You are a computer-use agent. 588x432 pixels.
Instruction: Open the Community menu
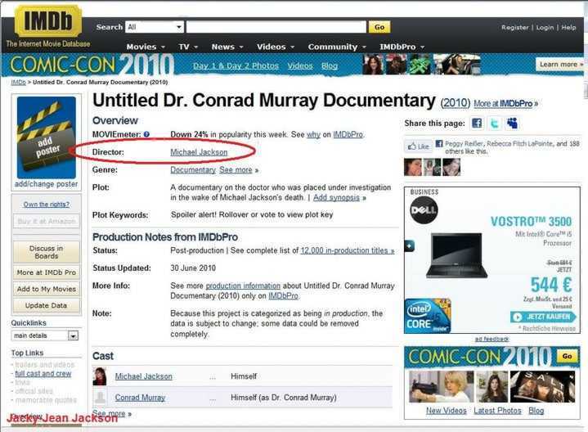337,47
